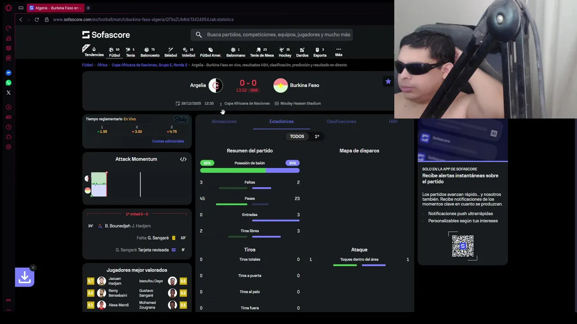The width and height of the screenshot is (577, 324).
Task: Click the browser address bar URL
Action: pyautogui.click(x=143, y=19)
